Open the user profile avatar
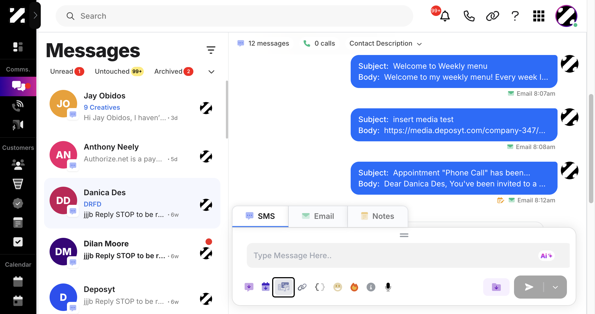 pyautogui.click(x=566, y=16)
